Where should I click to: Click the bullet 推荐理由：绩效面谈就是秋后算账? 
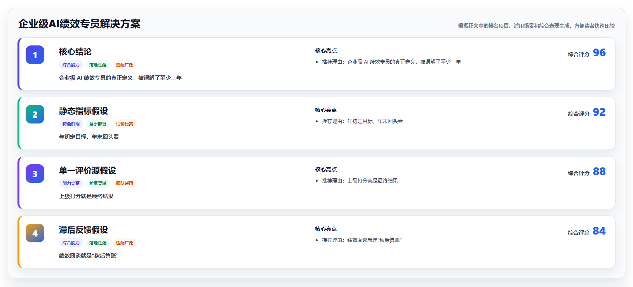(362, 240)
